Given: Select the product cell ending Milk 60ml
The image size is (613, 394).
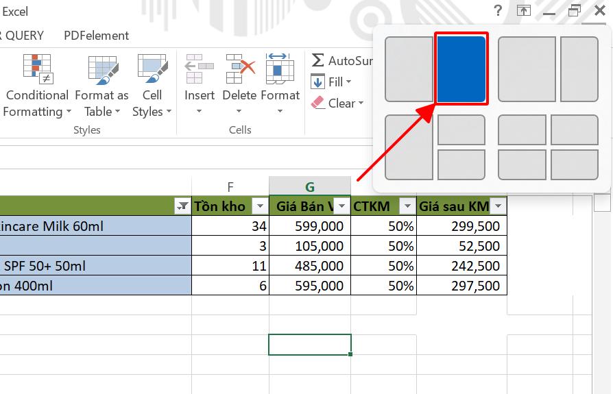Looking at the screenshot, I should coord(95,225).
